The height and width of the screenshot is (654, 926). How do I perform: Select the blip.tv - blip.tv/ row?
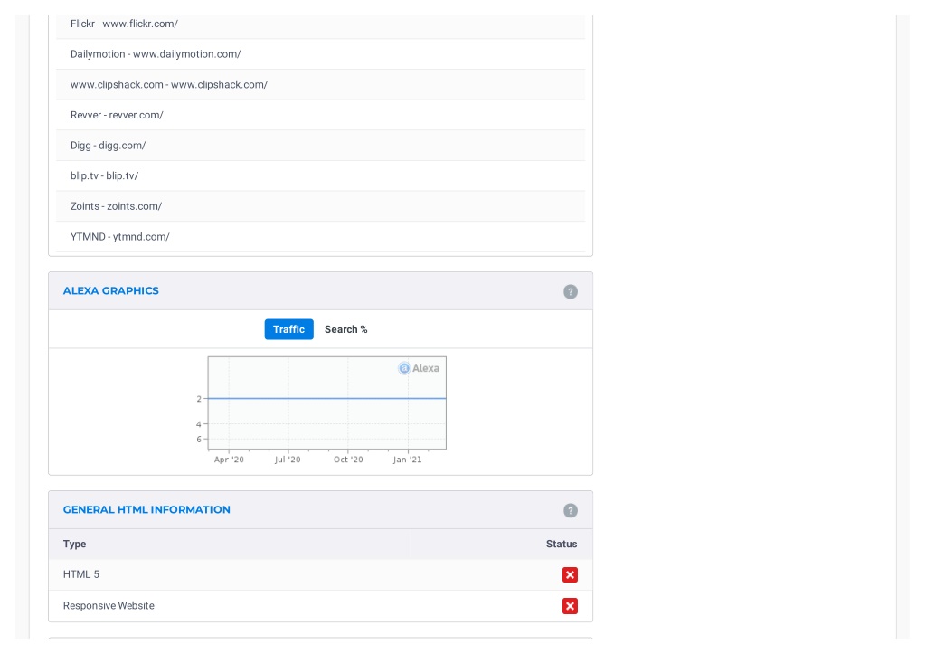pyautogui.click(x=321, y=176)
